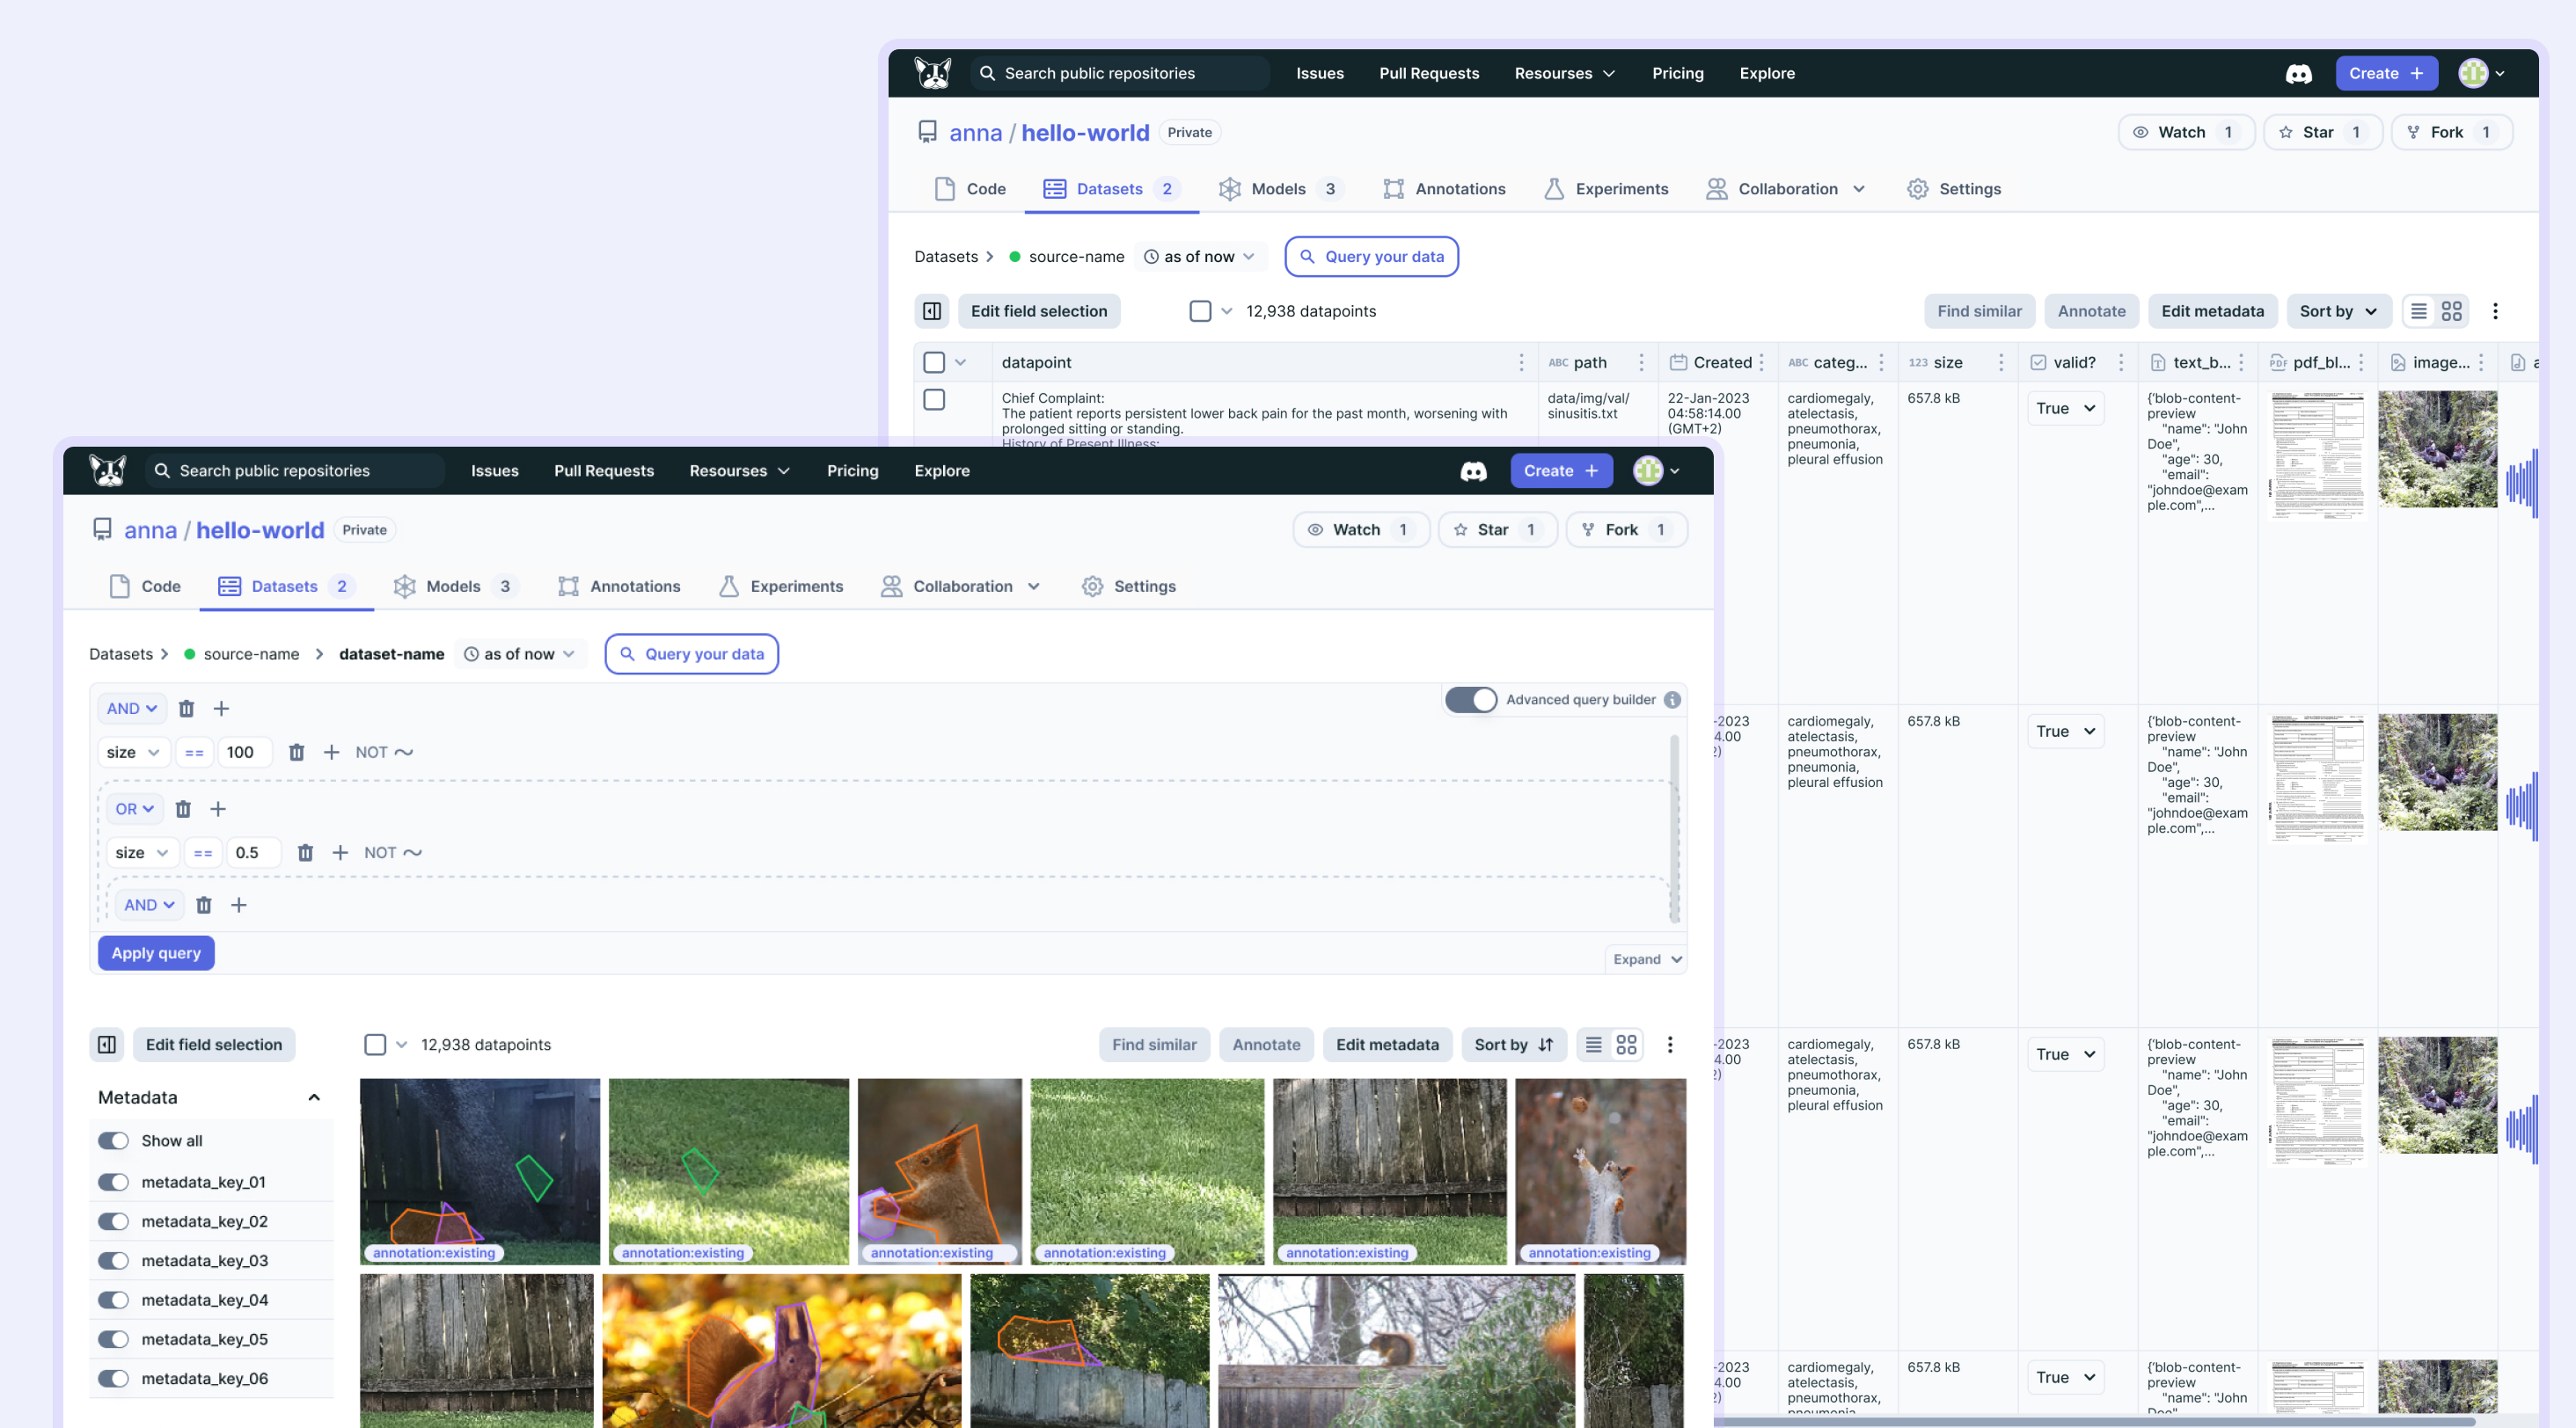Switch to grid view in front window
Viewport: 2576px width, 1428px height.
[1627, 1045]
